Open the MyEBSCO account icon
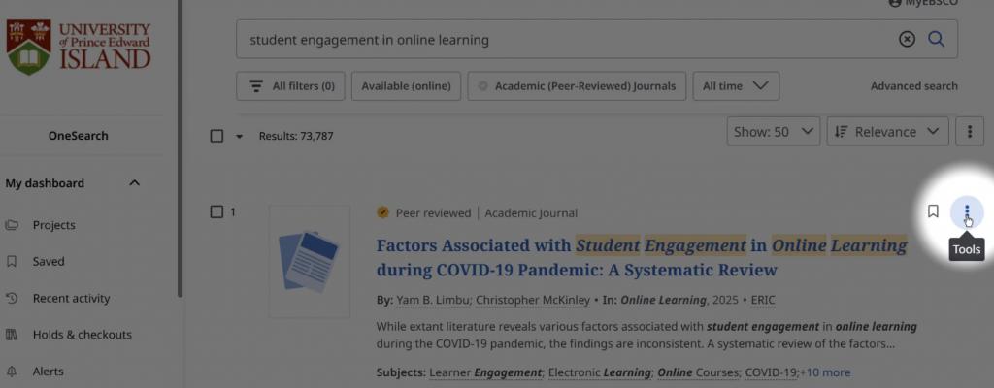This screenshot has width=994, height=388. 894,3
